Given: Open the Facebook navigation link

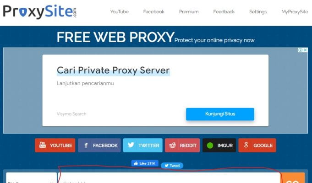Looking at the screenshot, I should point(154,12).
